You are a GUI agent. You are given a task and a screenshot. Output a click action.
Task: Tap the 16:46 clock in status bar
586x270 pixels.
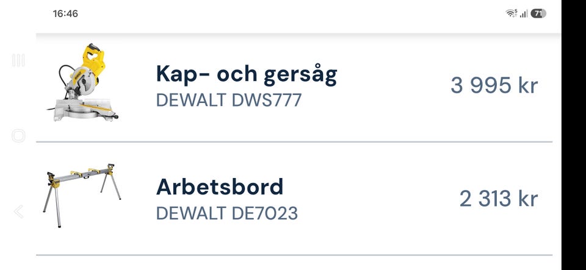coord(65,14)
